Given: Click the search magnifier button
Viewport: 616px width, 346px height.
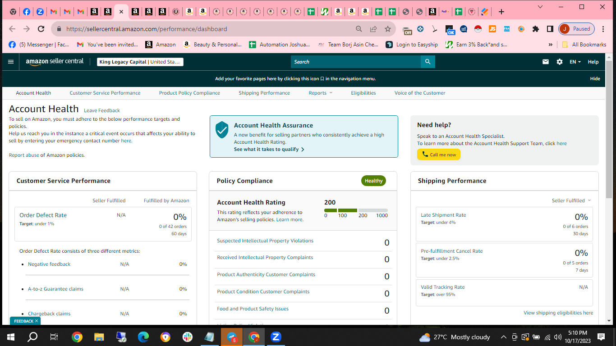Looking at the screenshot, I should click(428, 62).
